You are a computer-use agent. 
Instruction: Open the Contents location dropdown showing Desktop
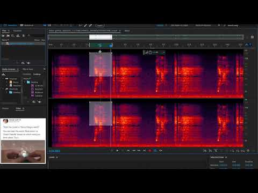37,74
